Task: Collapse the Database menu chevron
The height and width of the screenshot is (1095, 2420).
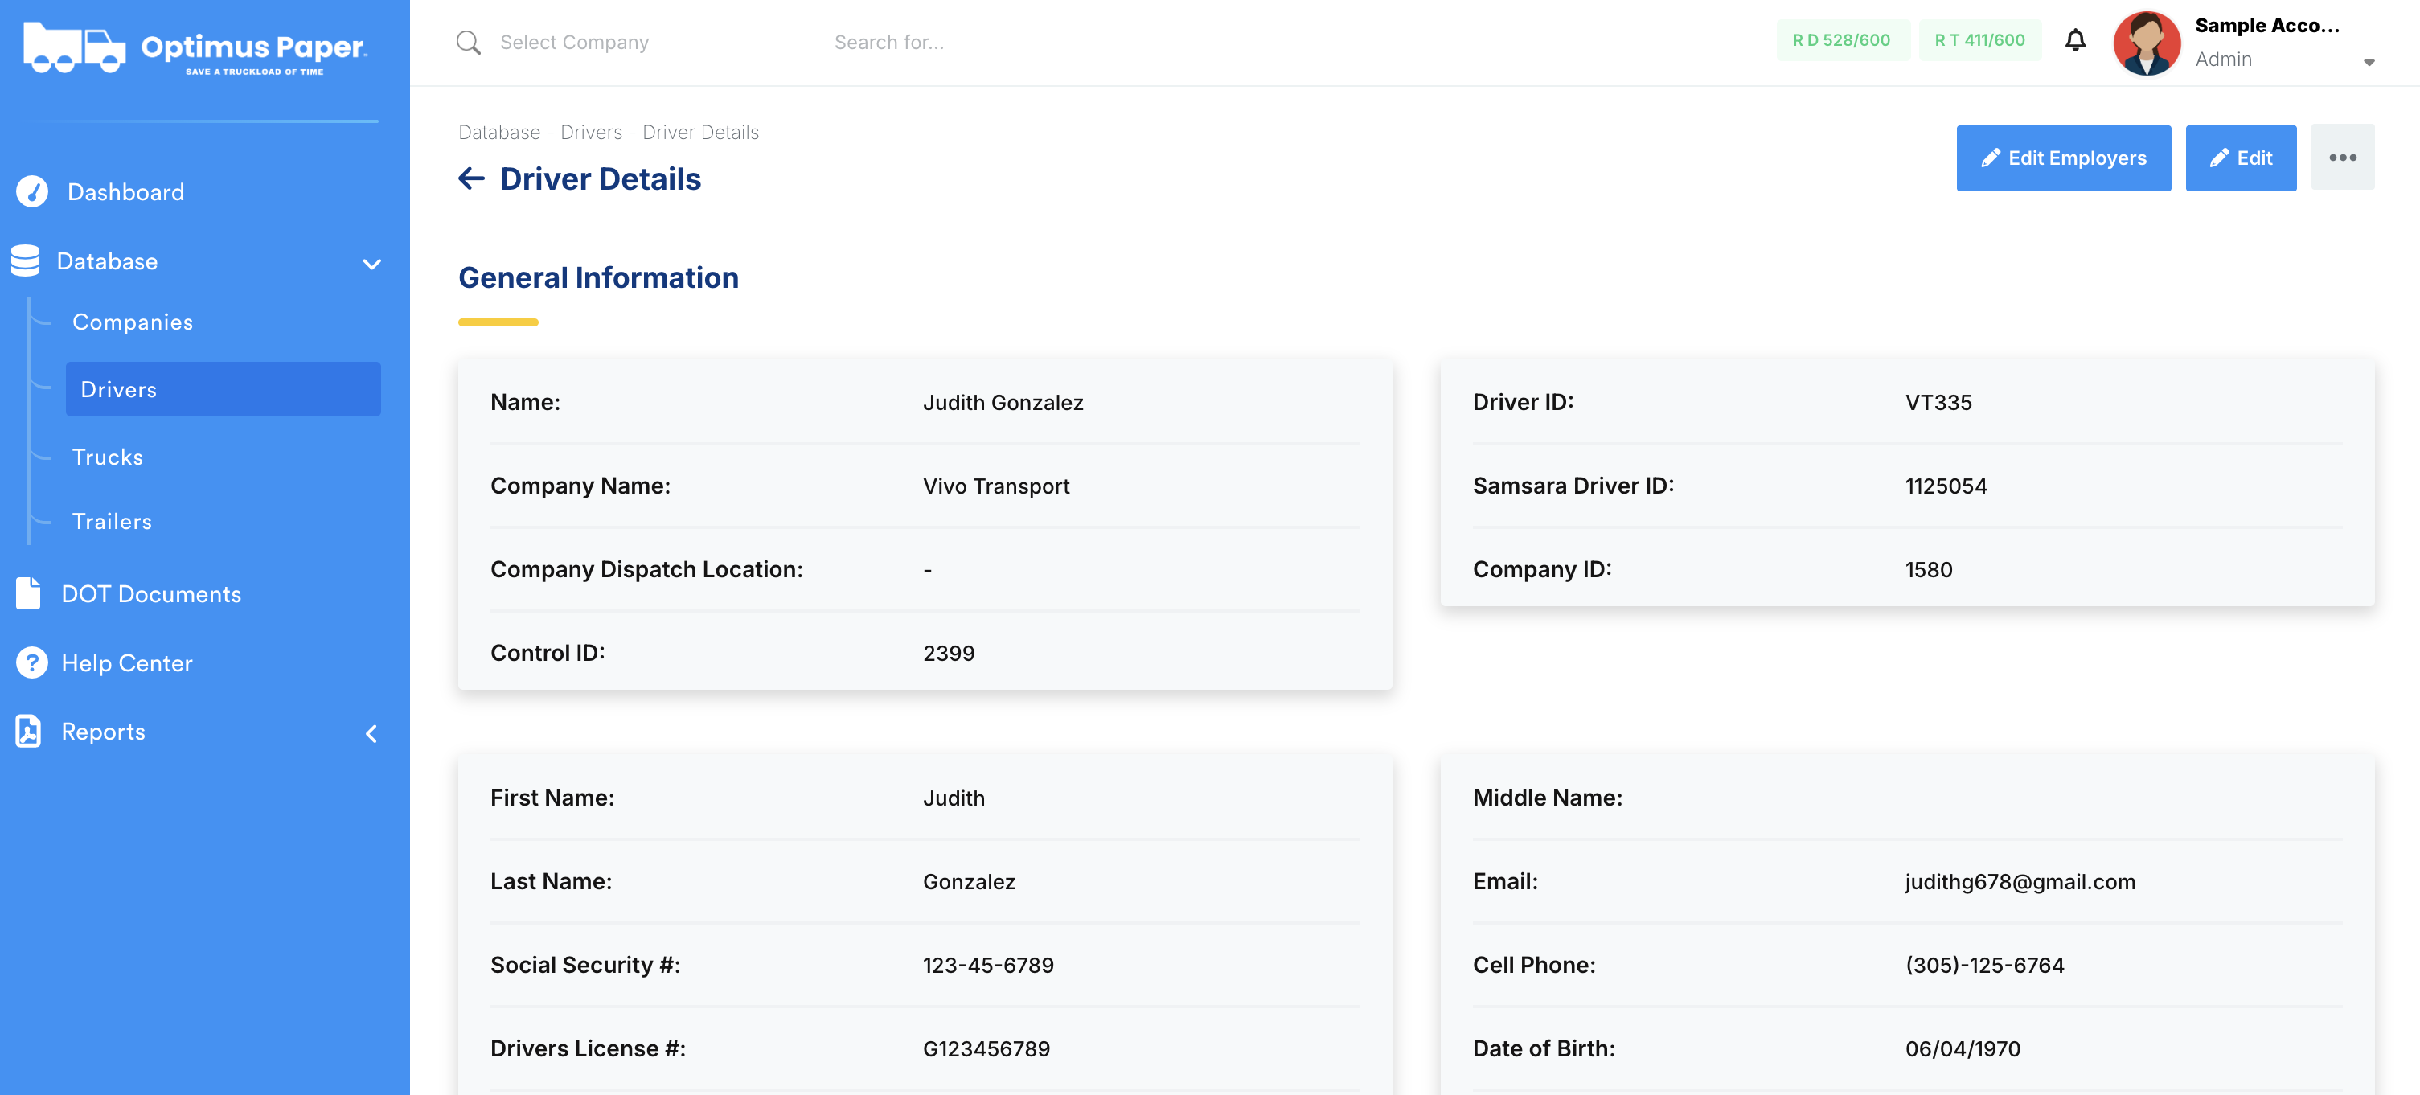Action: point(372,264)
